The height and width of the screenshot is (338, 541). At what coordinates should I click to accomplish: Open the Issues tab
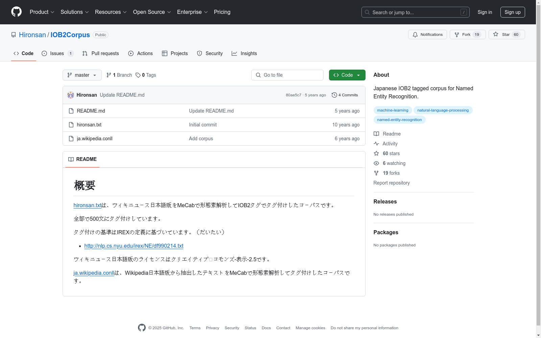[57, 53]
